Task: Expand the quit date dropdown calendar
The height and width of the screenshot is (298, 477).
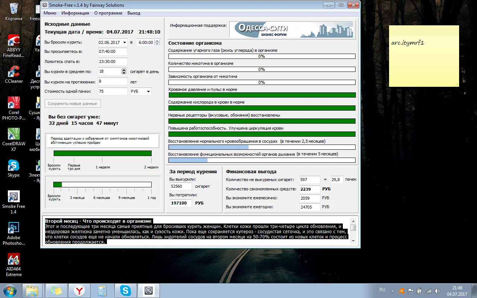Action: (x=125, y=42)
